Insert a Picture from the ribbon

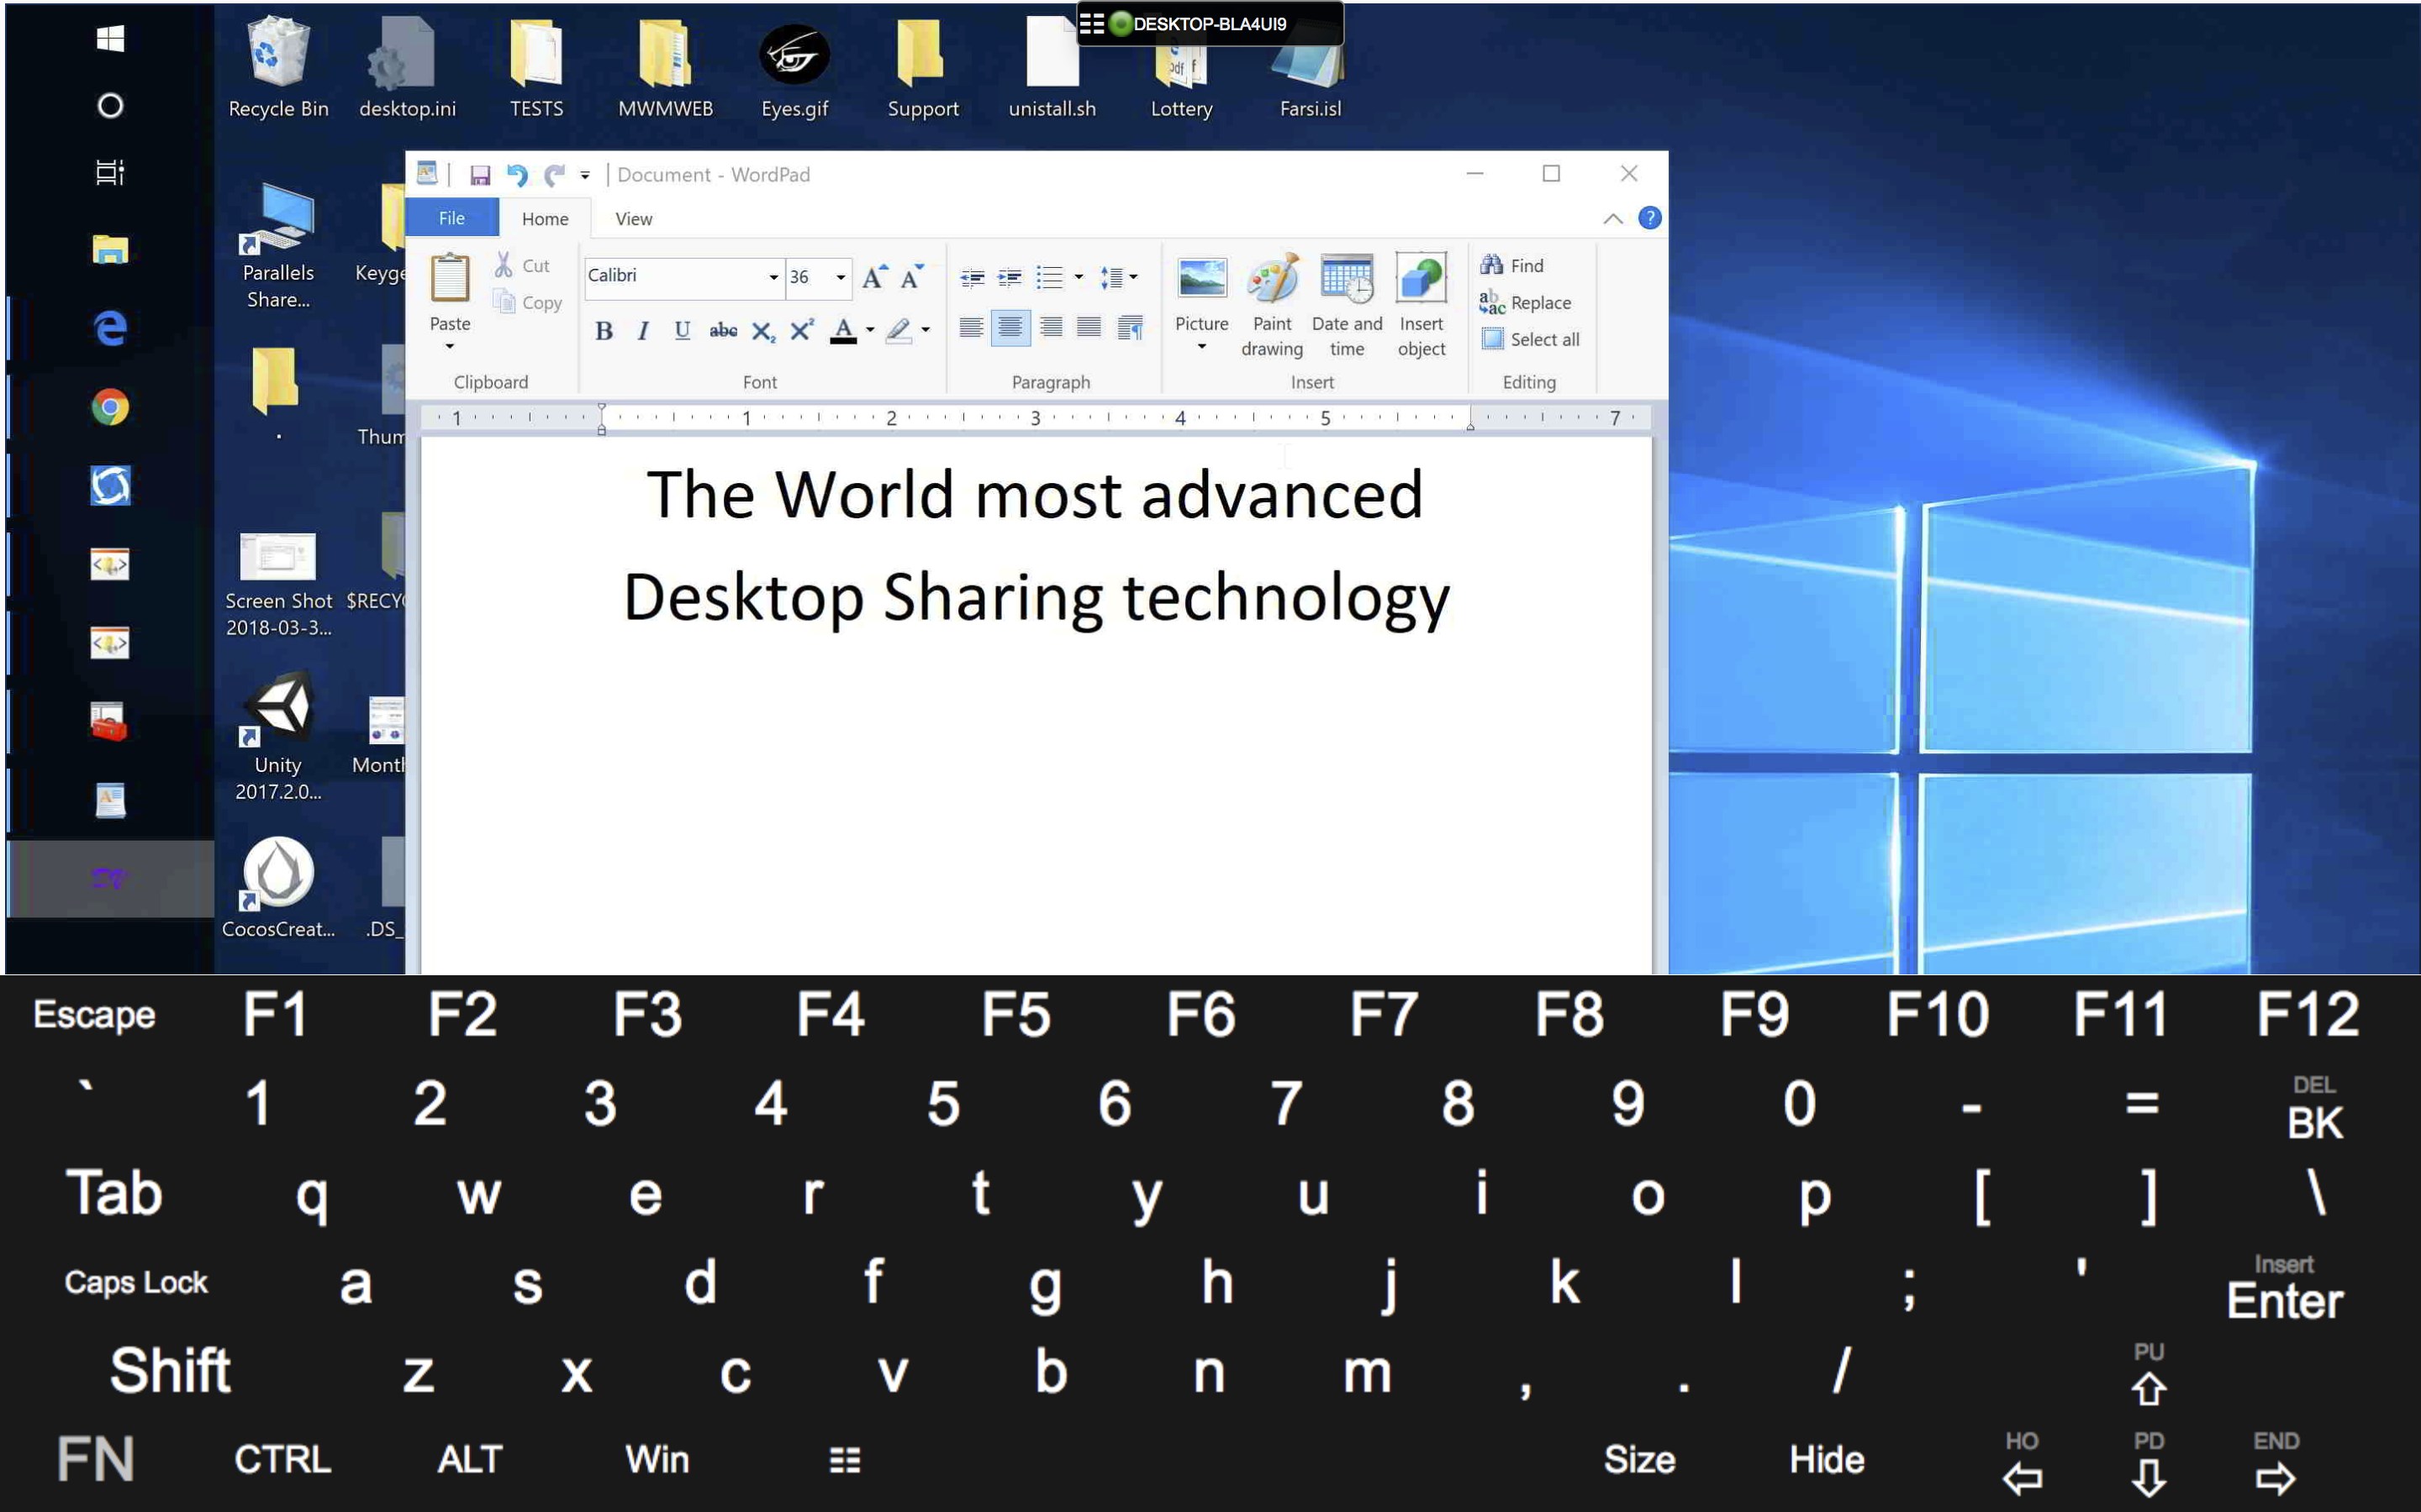coord(1200,280)
